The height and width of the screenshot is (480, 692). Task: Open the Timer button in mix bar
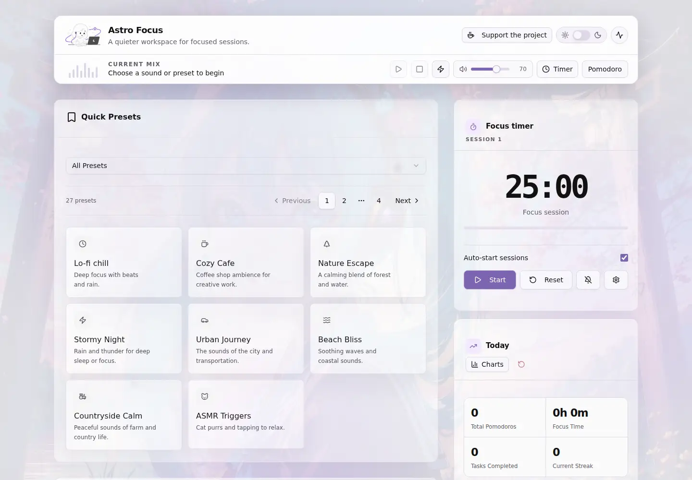coord(557,69)
